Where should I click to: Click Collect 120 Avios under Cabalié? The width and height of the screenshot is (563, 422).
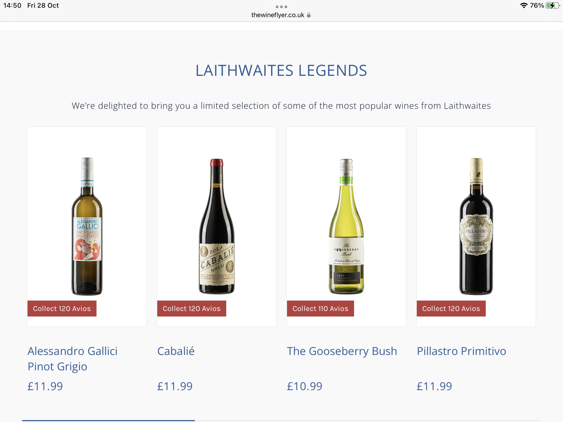192,308
